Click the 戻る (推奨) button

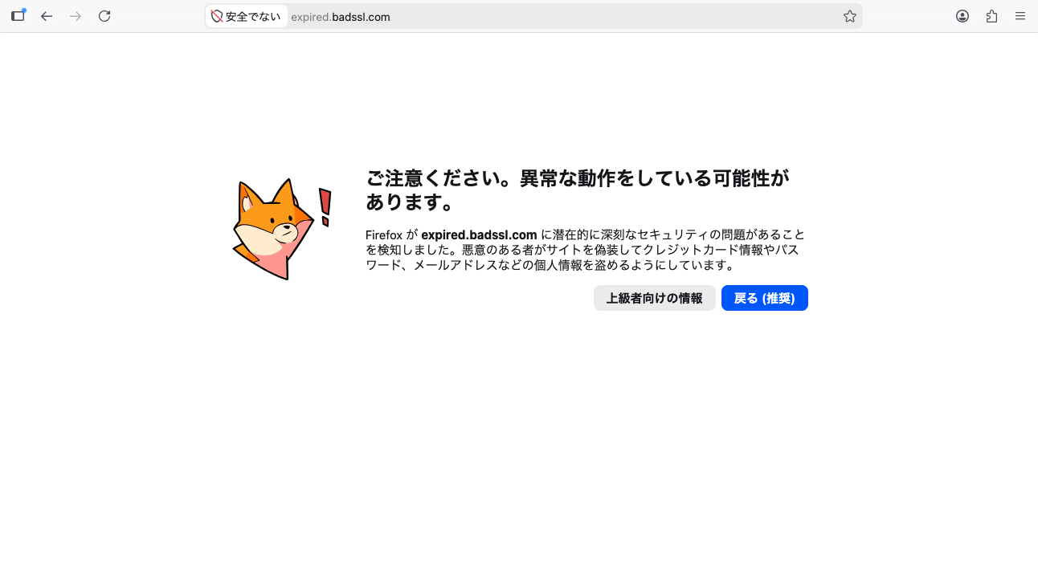[x=764, y=298]
